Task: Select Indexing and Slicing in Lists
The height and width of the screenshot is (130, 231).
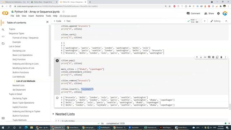Action: tap(26, 64)
